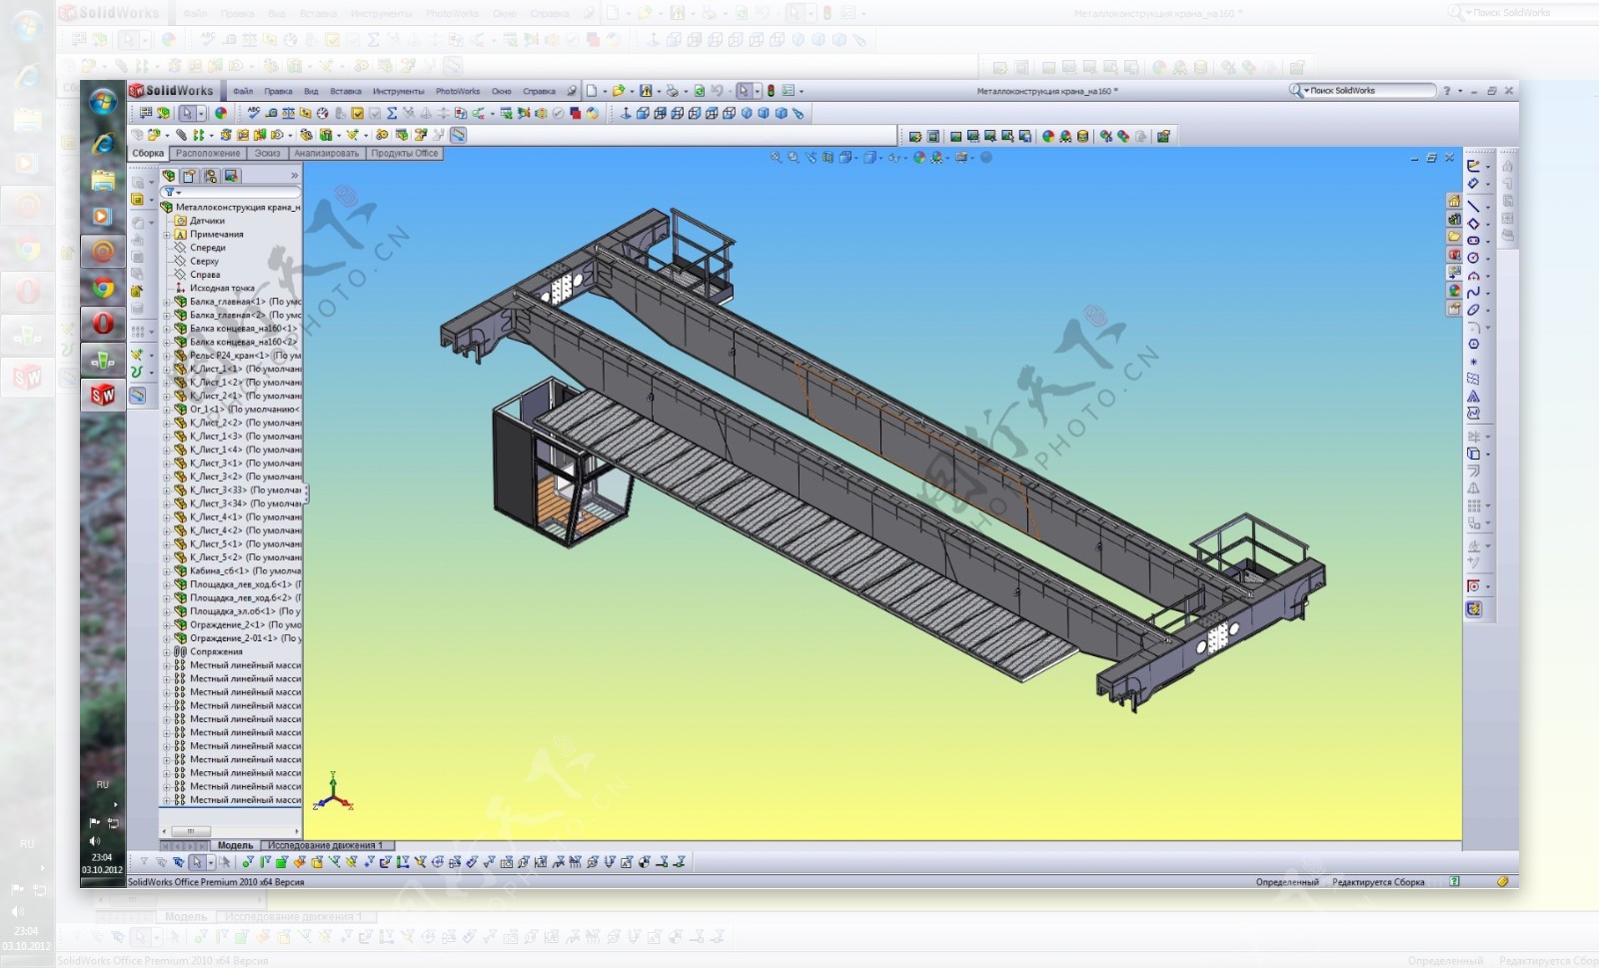Click the Attach paperclip icon in assembly toolbar
The image size is (1599, 969).
pos(181,135)
